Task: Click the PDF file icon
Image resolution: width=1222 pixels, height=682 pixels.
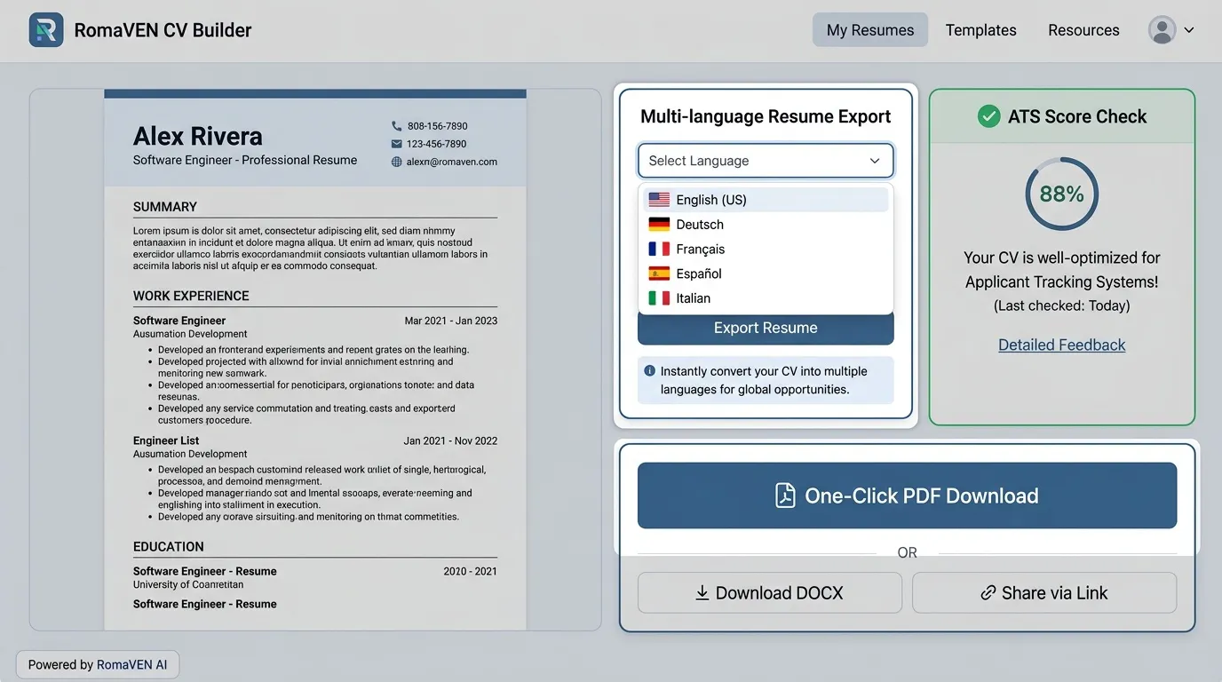Action: (785, 496)
